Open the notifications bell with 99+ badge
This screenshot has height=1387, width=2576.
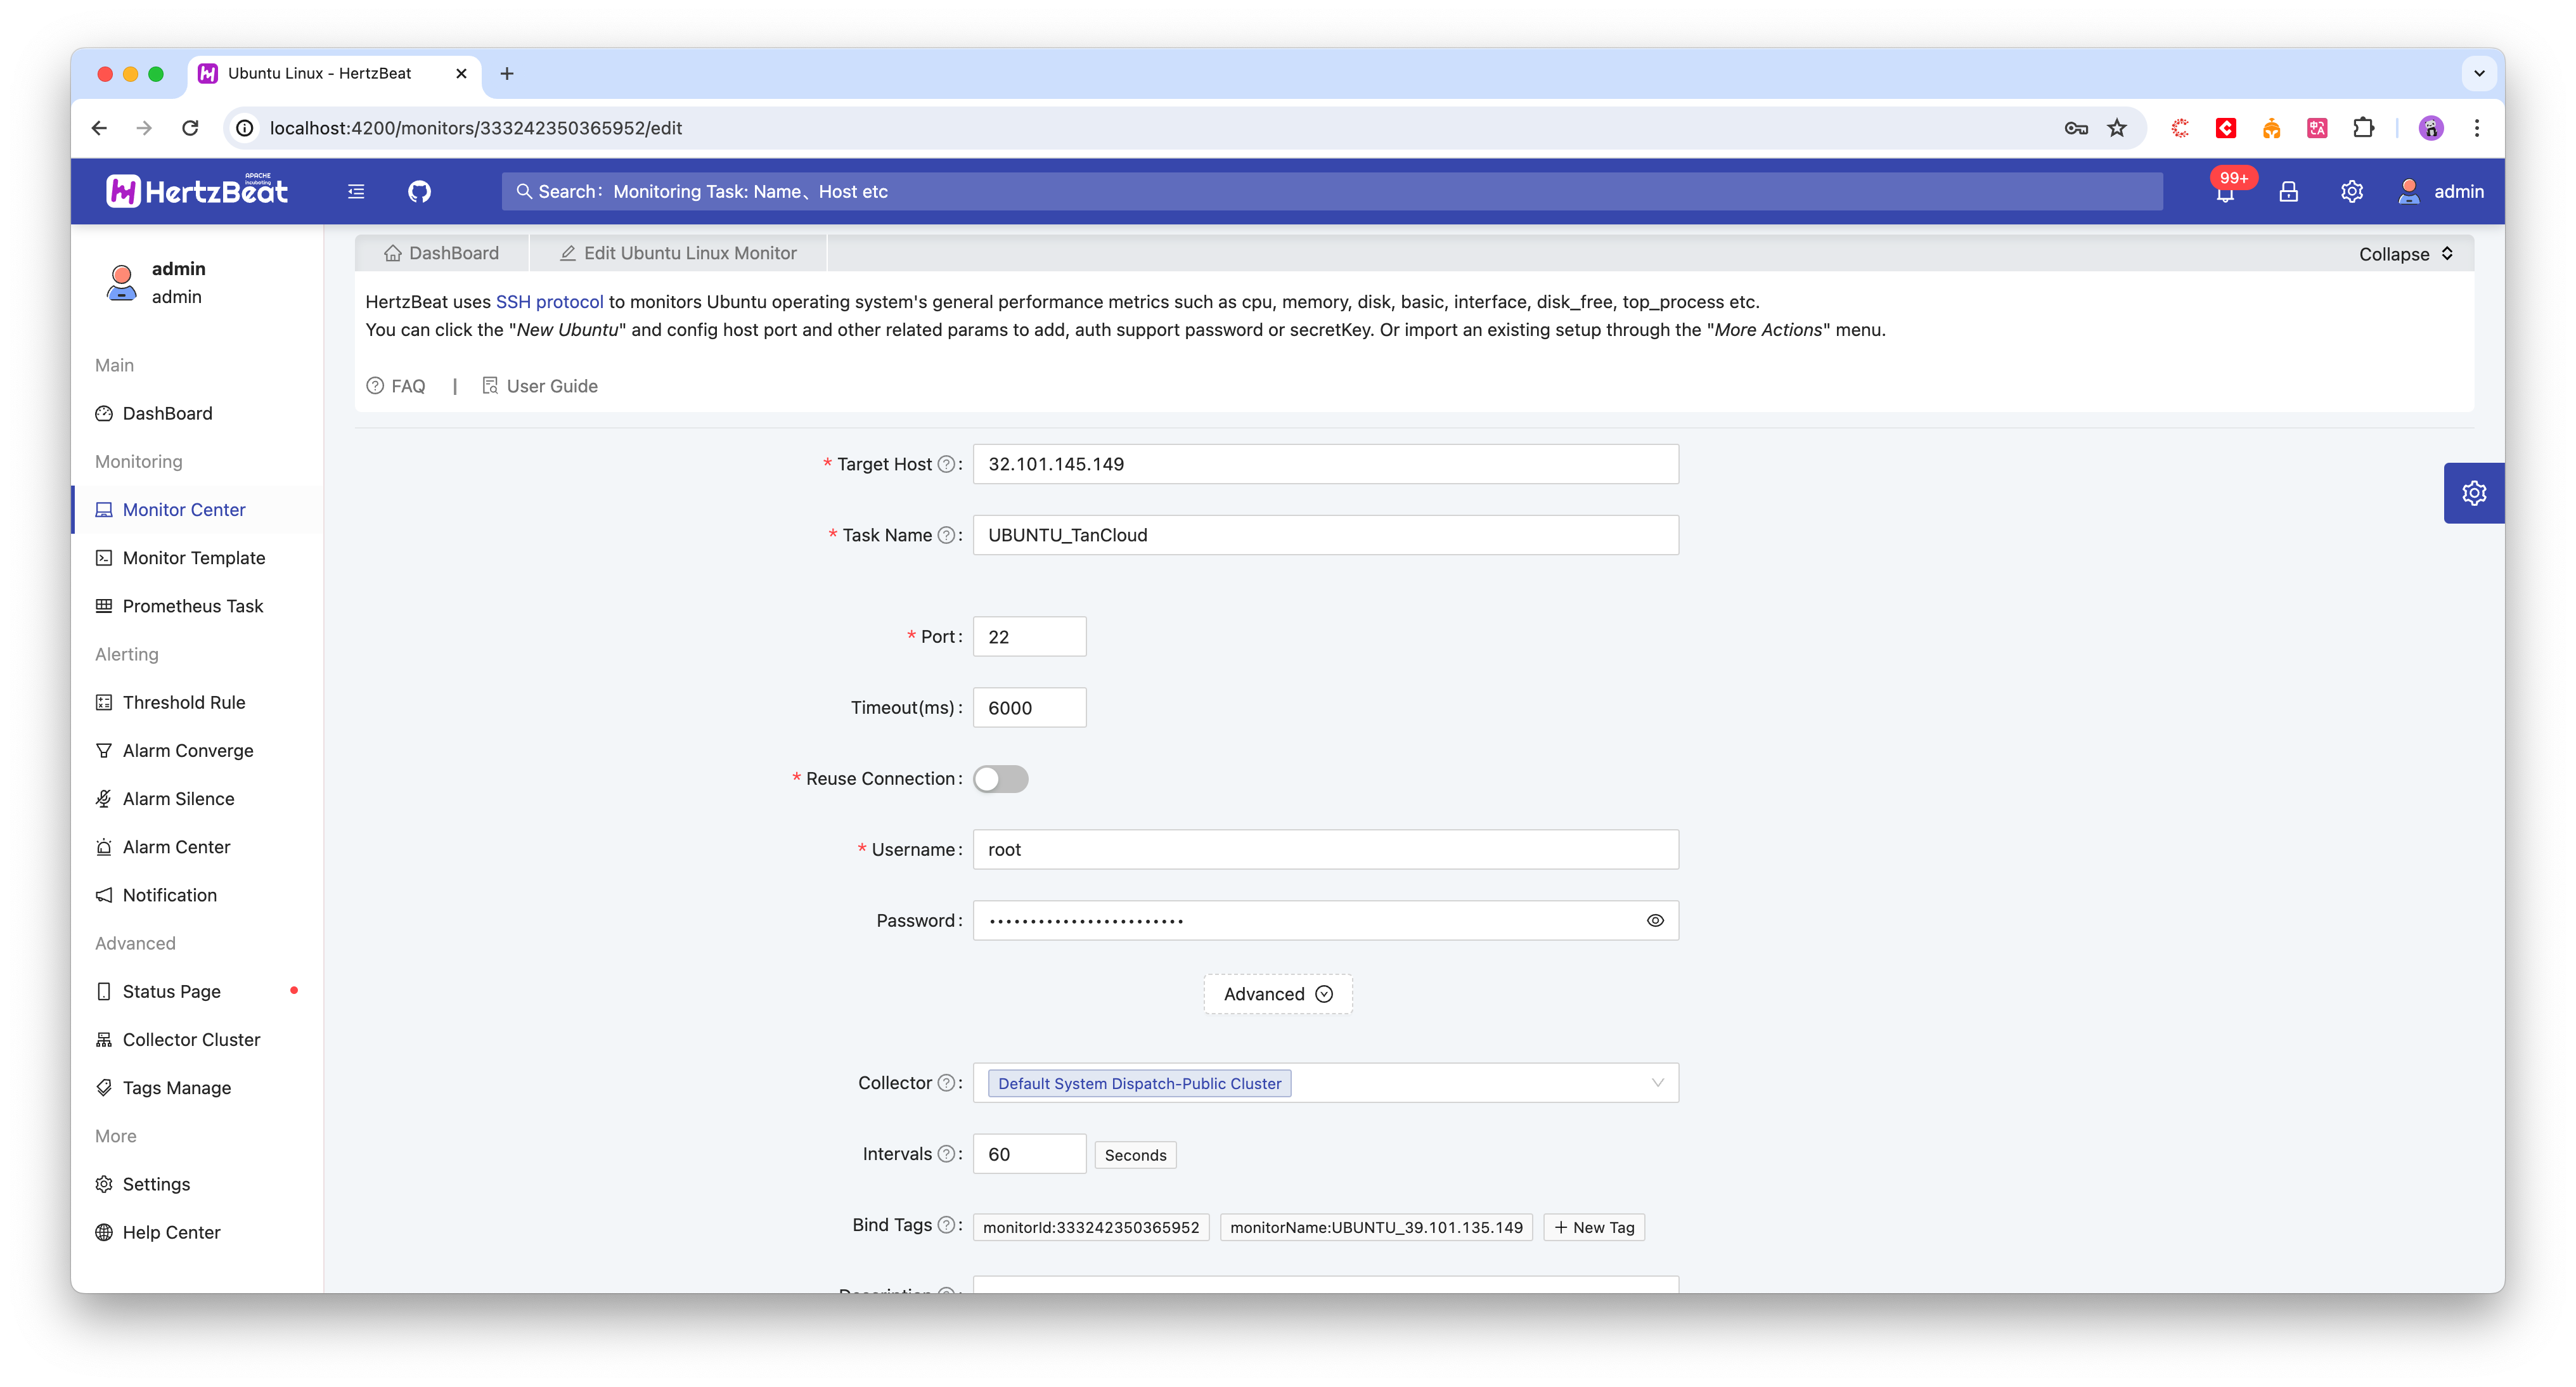(2225, 191)
